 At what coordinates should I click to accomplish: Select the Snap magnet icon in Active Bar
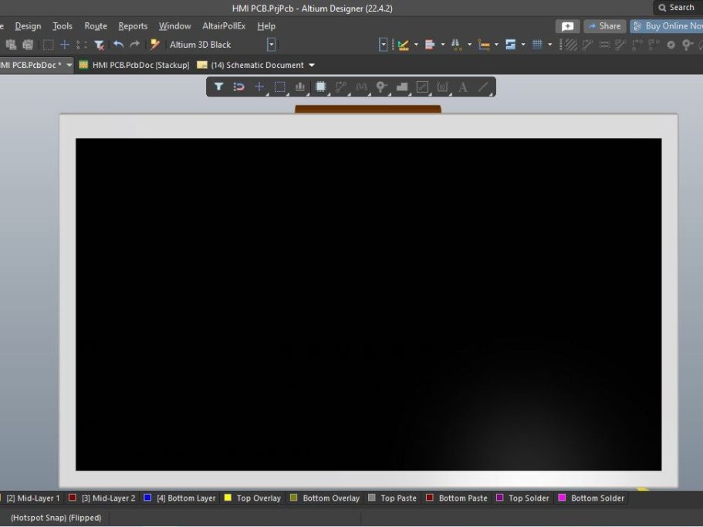[238, 86]
